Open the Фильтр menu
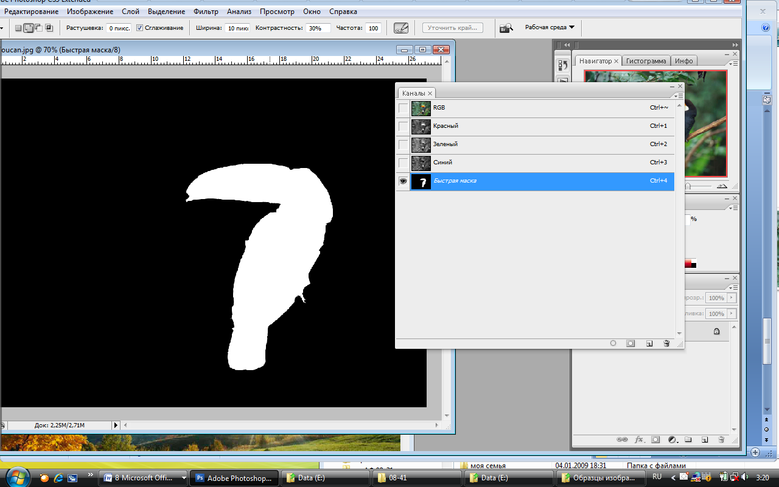This screenshot has width=779, height=487. pos(206,12)
